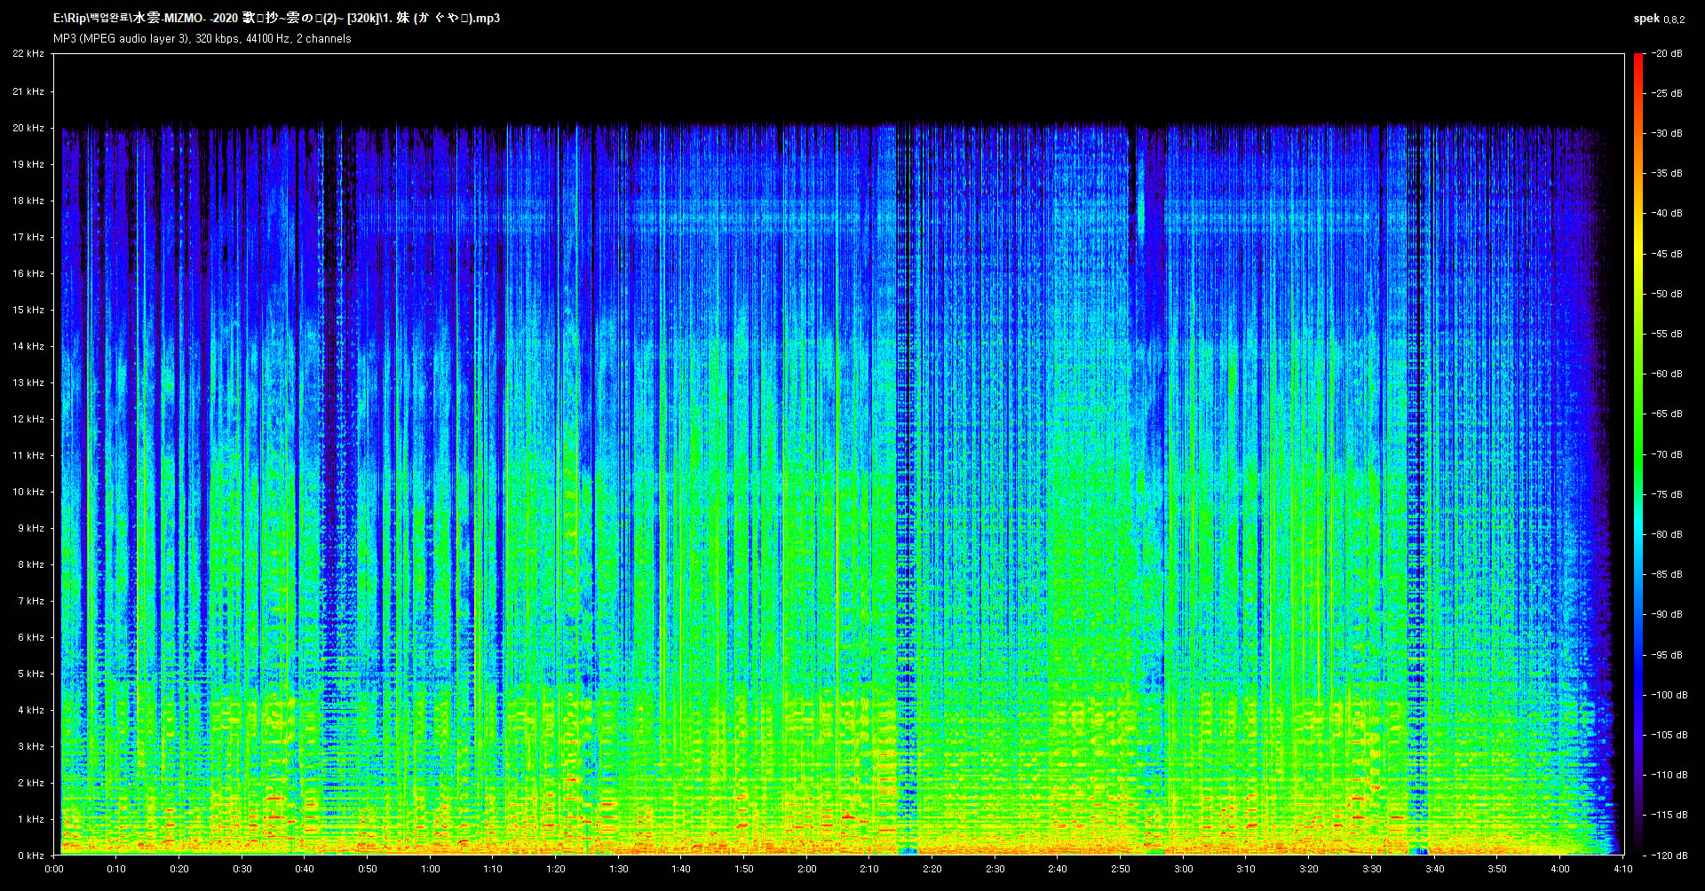Viewport: 1705px width, 891px height.
Task: Click the 16 kHz frequency axis label
Action: click(28, 273)
